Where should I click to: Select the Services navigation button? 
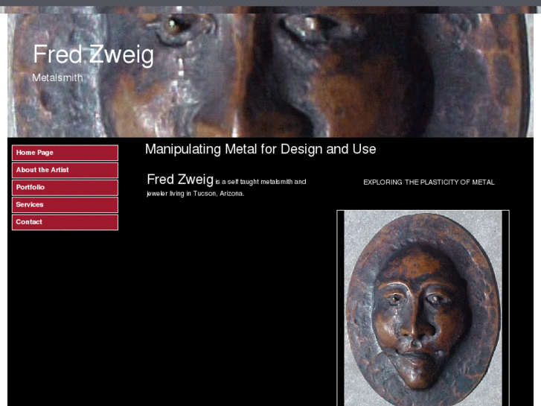coord(65,205)
